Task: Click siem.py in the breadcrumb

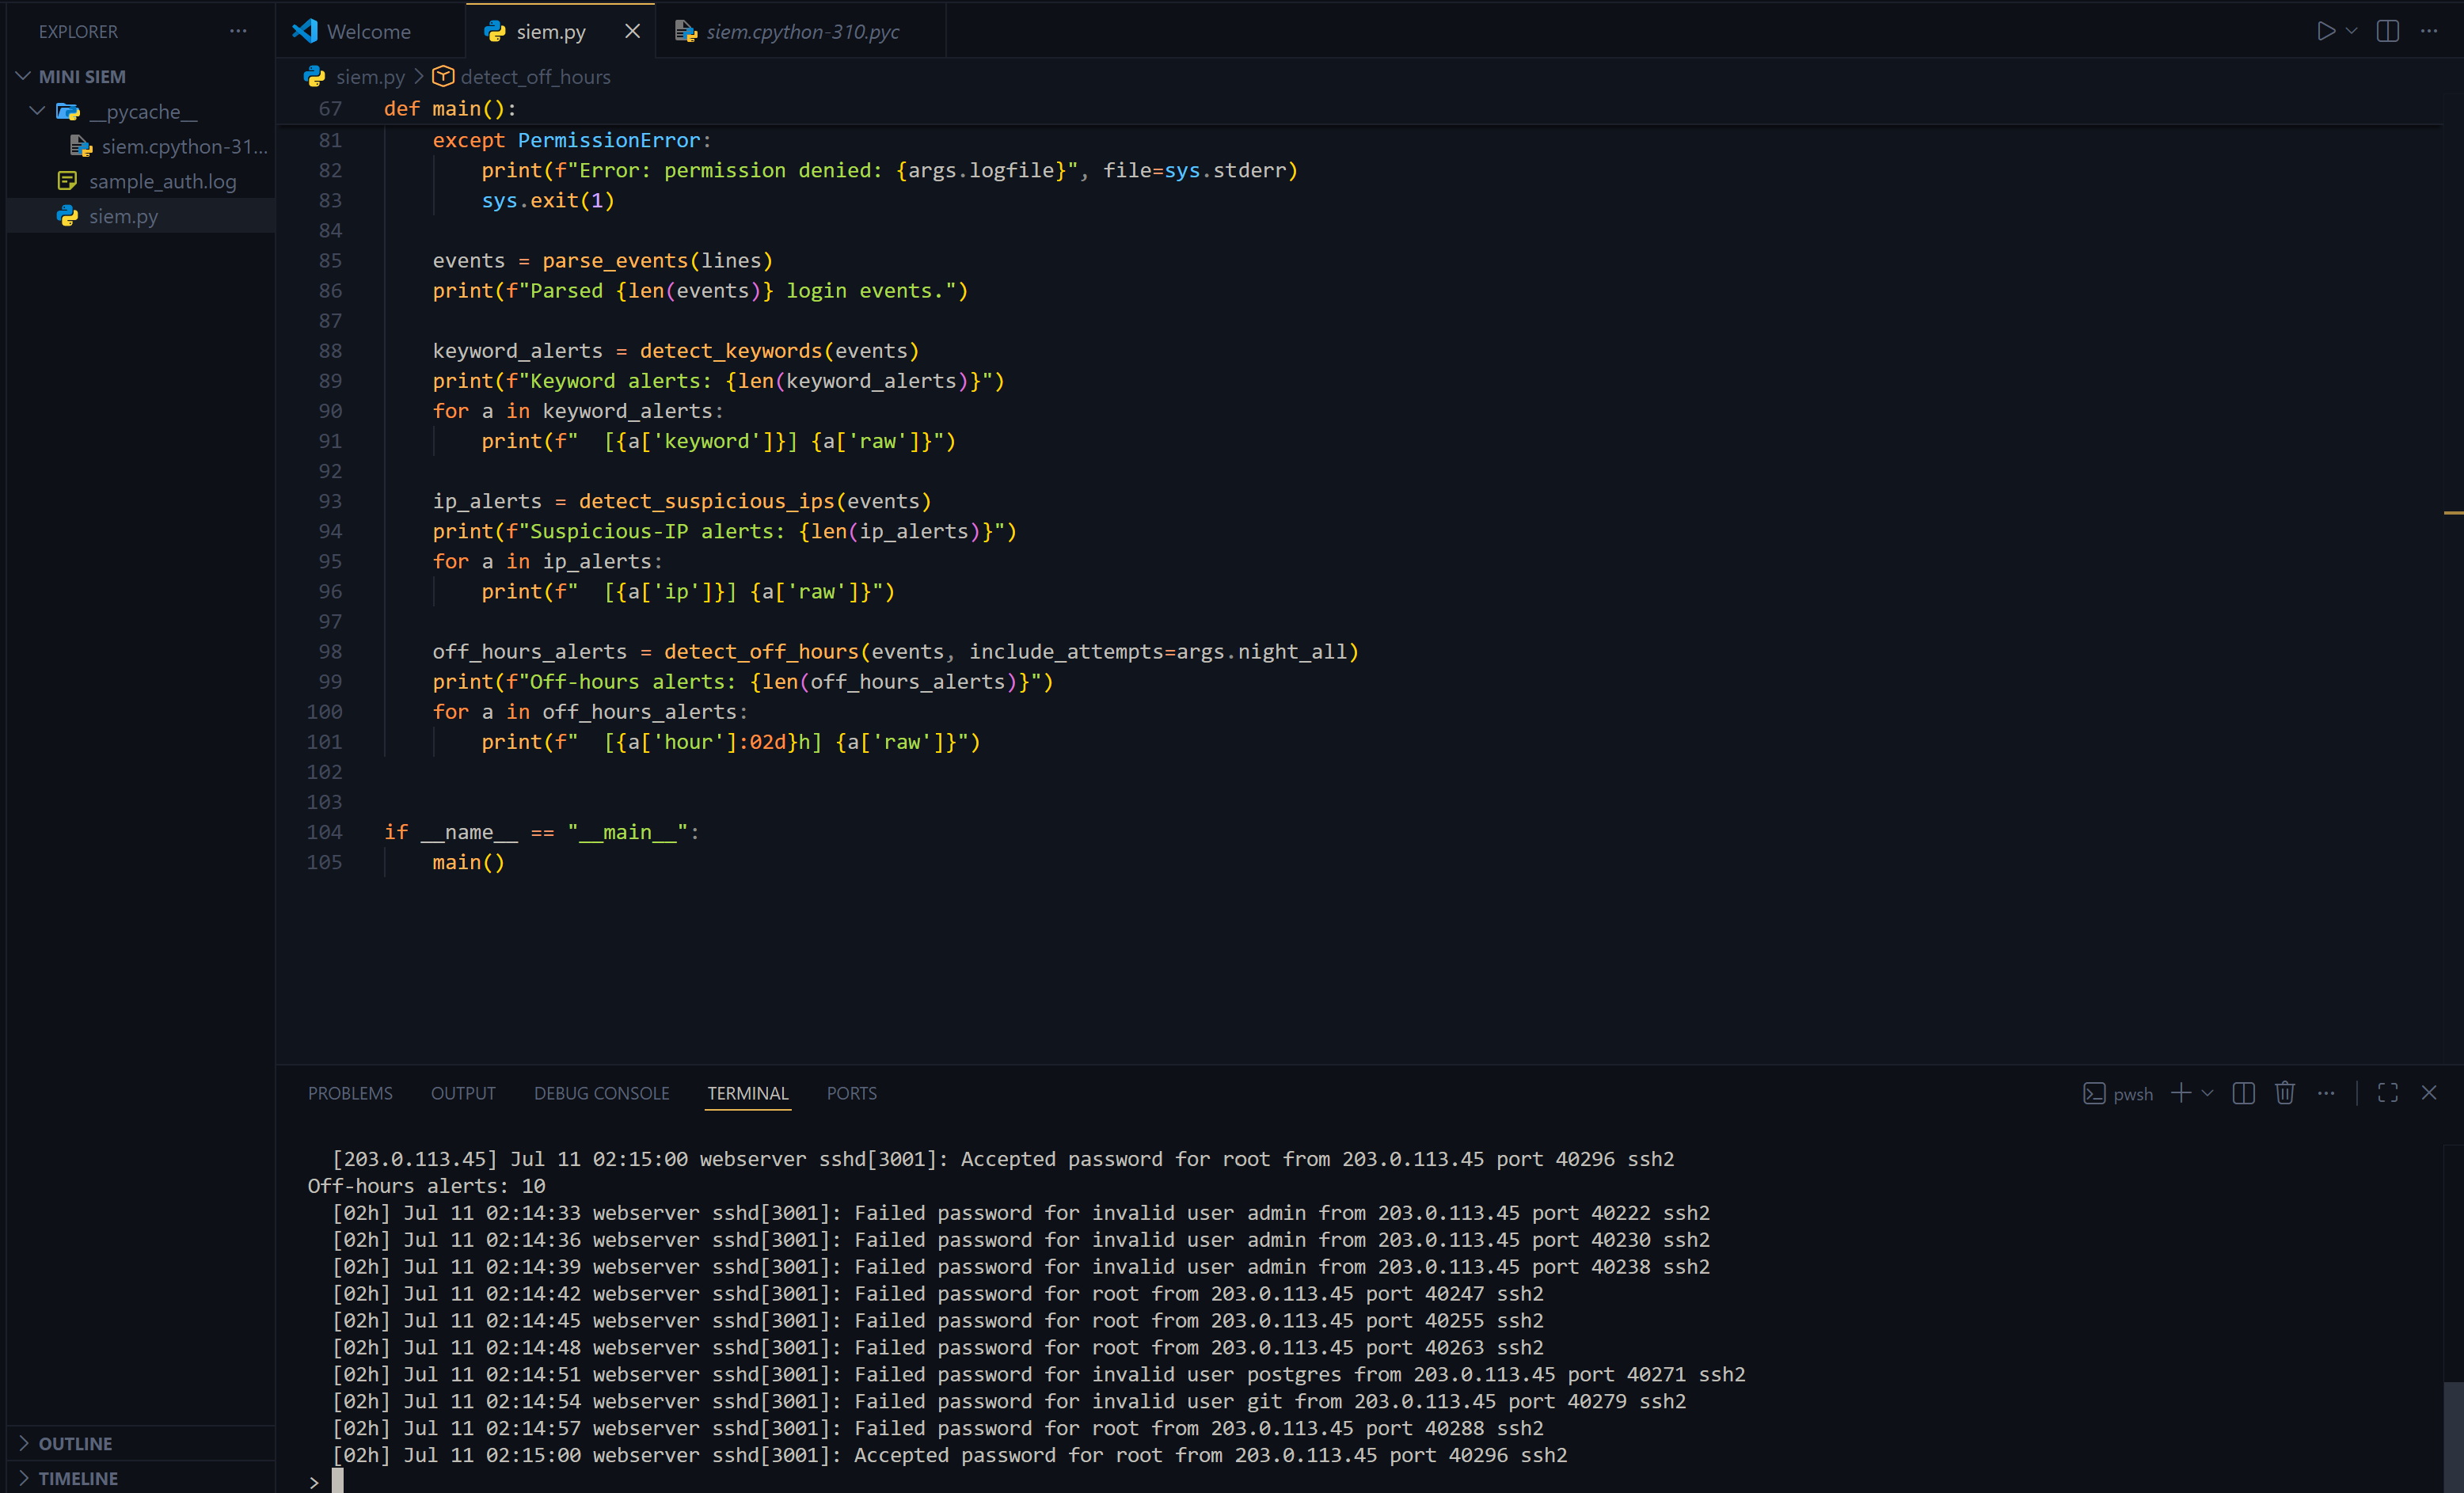Action: click(x=370, y=77)
